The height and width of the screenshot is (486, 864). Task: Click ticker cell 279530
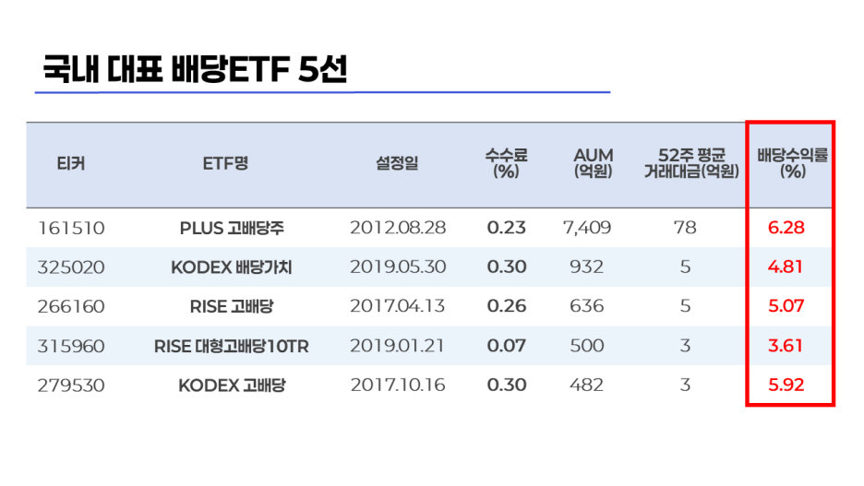[x=71, y=385]
